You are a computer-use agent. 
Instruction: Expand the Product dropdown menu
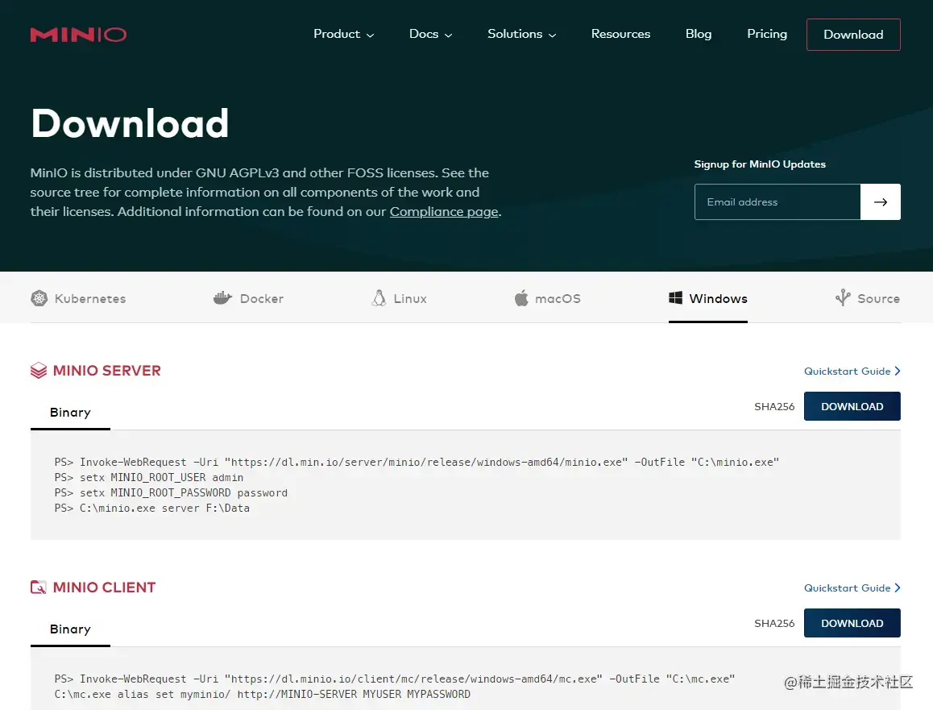tap(343, 34)
